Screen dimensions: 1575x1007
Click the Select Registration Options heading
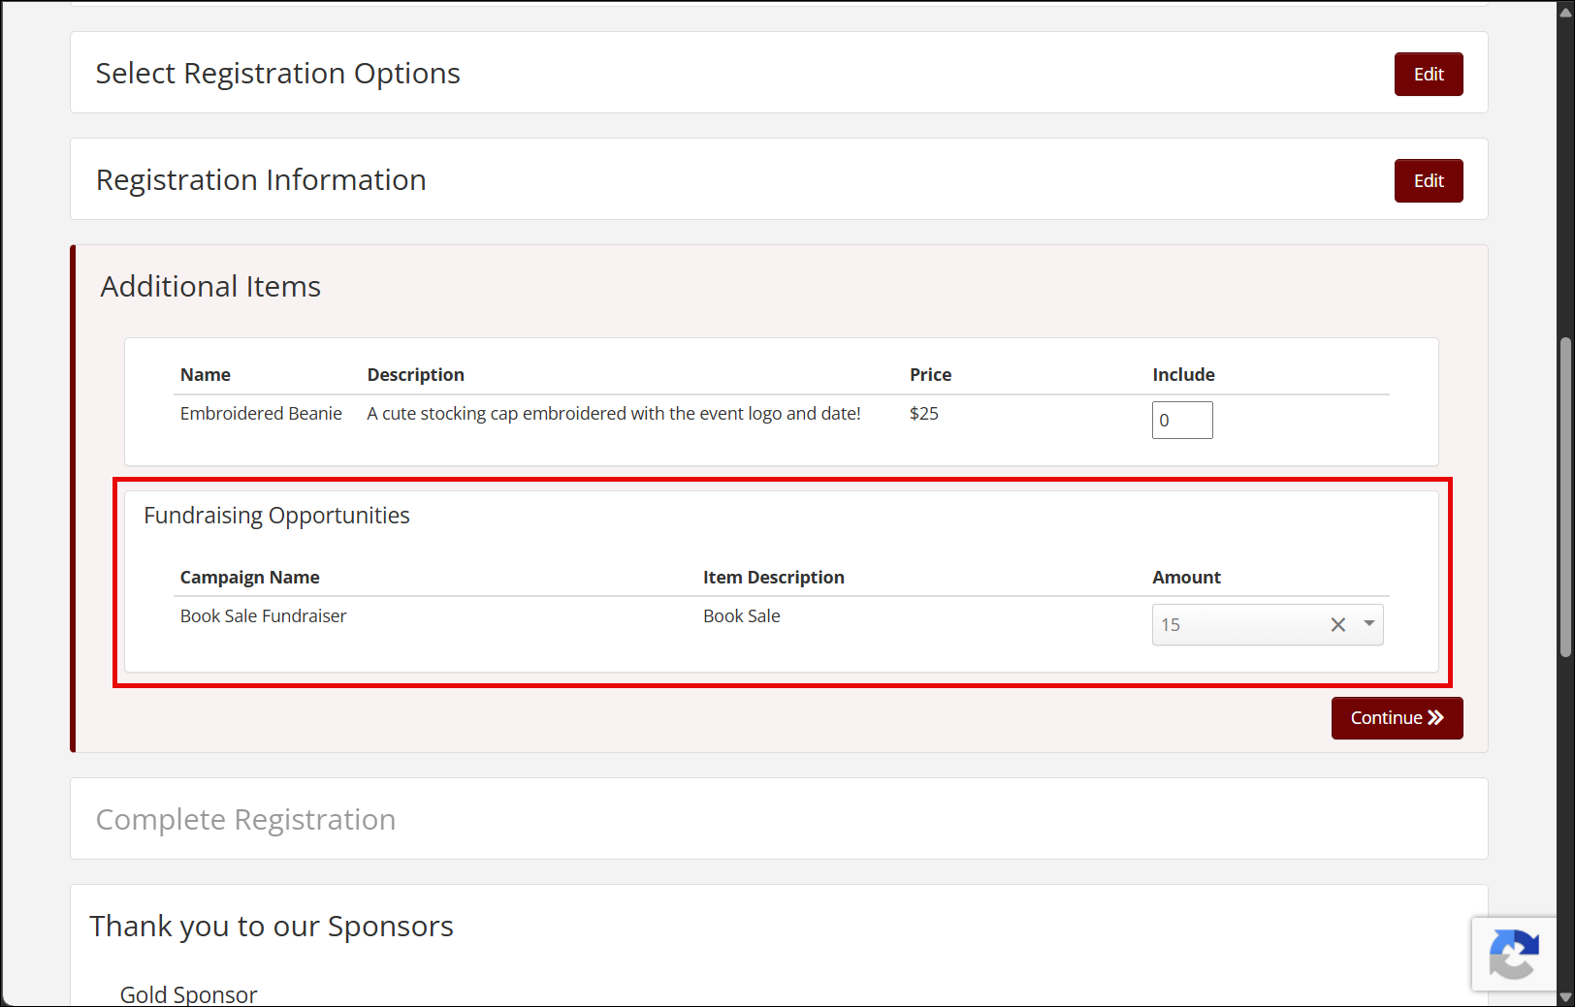277,74
